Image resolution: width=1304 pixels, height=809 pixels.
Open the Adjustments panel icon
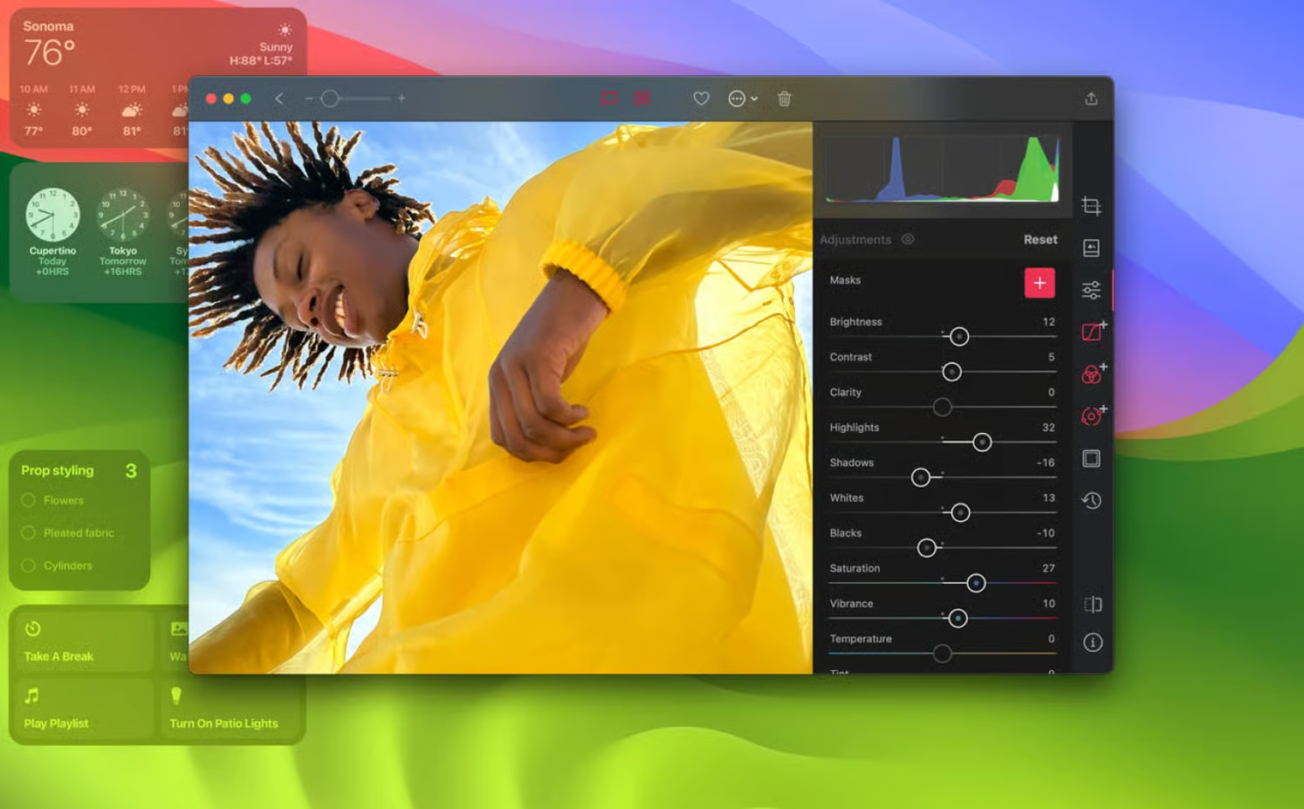pyautogui.click(x=1091, y=289)
